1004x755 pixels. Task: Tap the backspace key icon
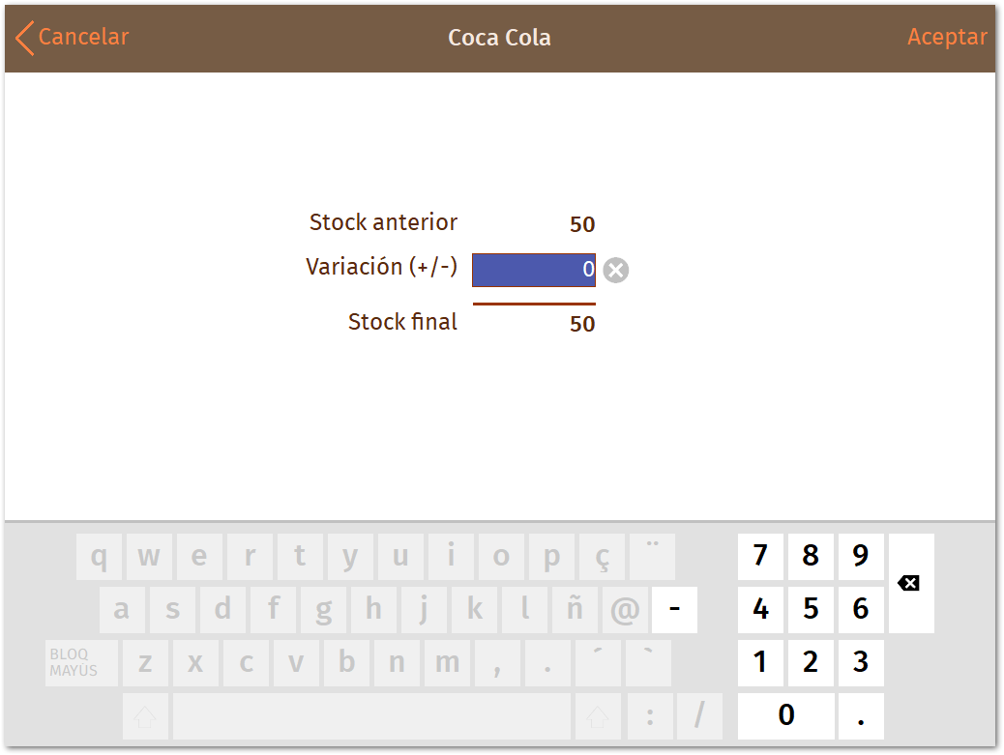(x=910, y=583)
